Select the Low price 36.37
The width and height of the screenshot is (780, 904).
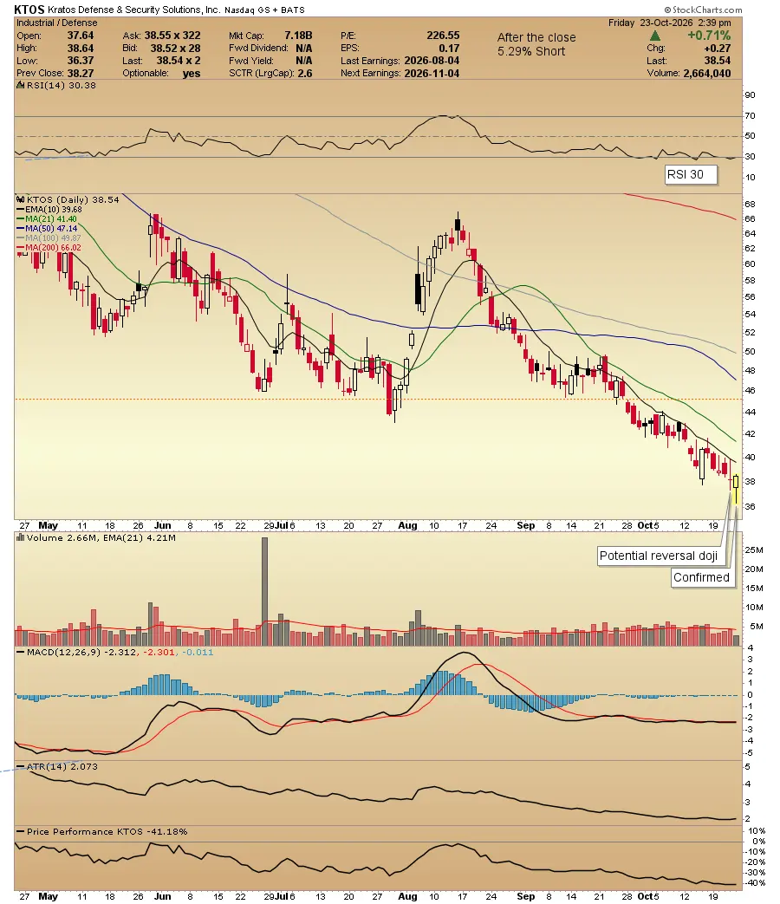tap(80, 62)
